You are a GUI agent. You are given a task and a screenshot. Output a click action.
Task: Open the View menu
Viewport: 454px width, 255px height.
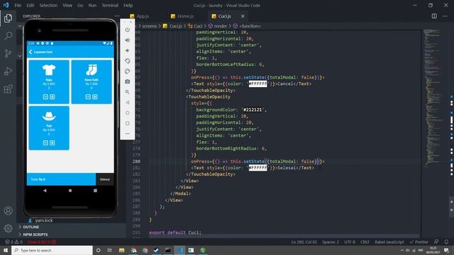click(x=67, y=5)
